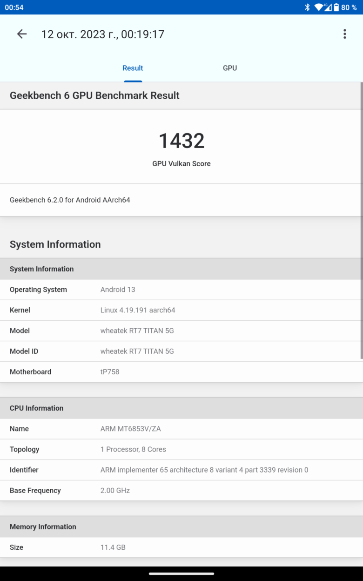
Task: Tap the large System Information heading
Action: [x=55, y=244]
